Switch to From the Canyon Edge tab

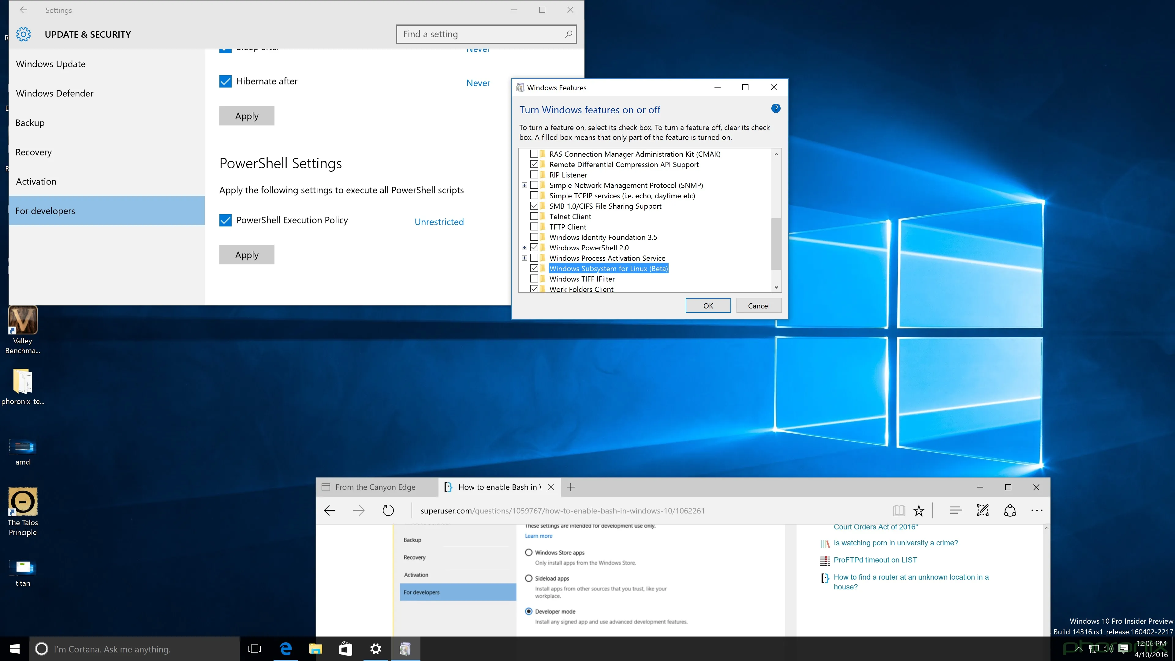pos(377,487)
